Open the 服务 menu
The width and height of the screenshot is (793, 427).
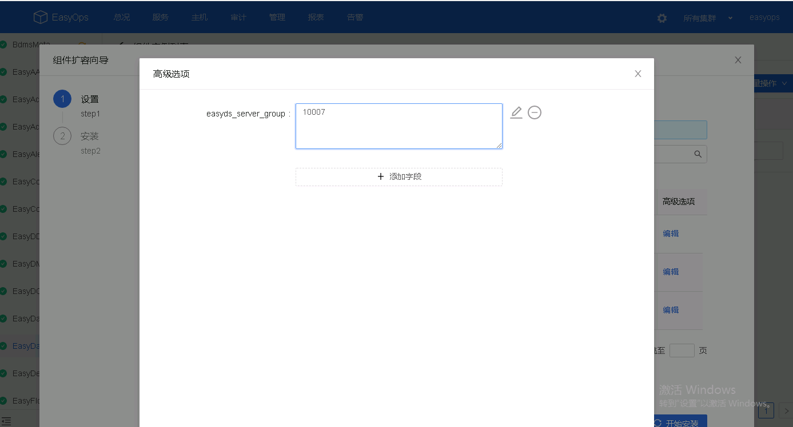coord(161,17)
